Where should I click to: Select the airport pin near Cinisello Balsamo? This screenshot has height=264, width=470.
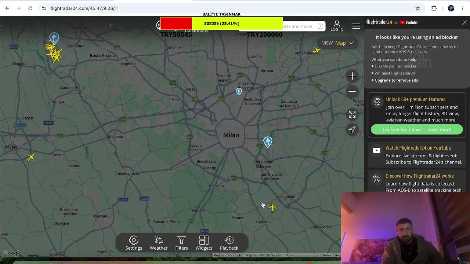point(239,91)
